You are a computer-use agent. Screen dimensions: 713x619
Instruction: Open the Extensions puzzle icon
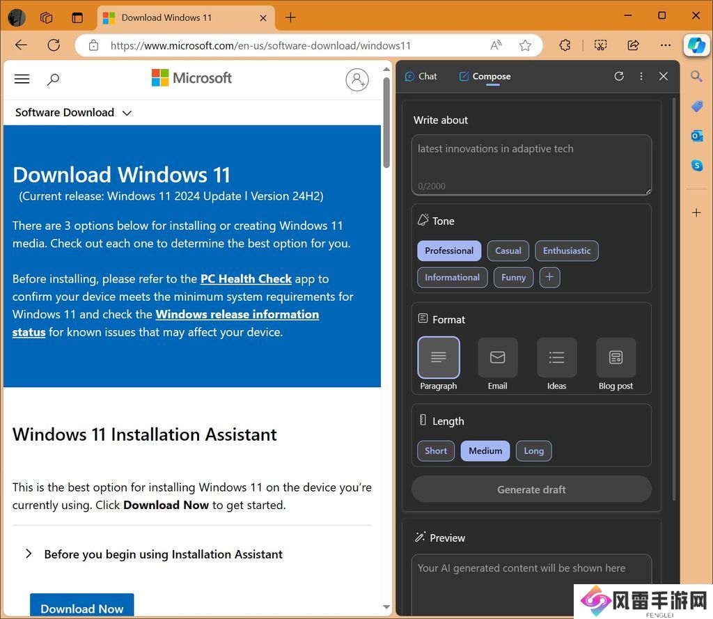click(565, 45)
